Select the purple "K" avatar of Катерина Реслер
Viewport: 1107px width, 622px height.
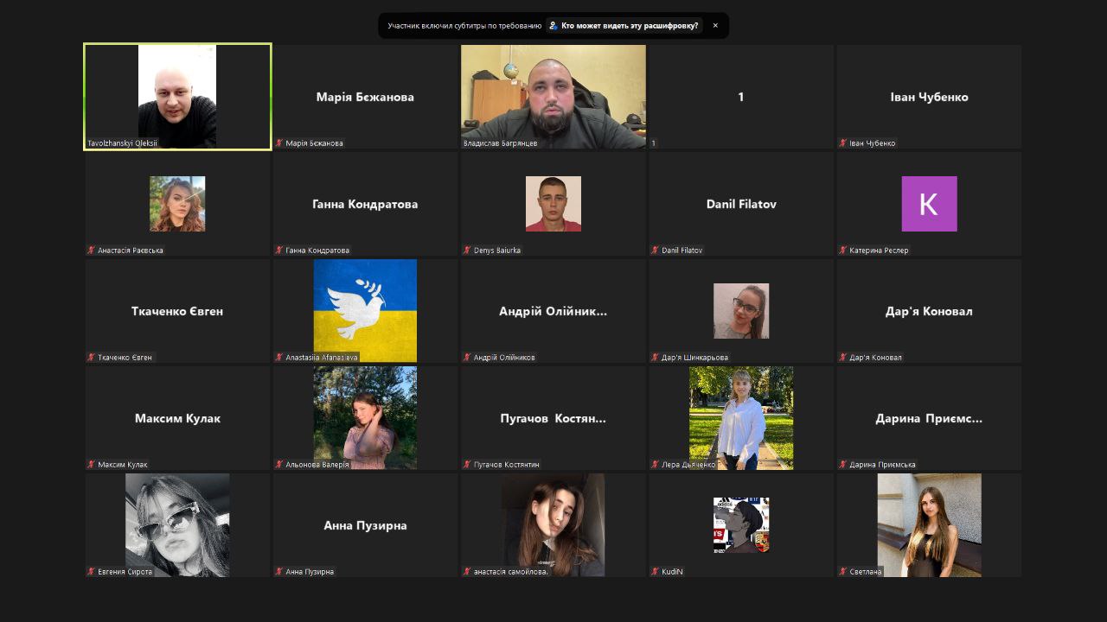929,204
